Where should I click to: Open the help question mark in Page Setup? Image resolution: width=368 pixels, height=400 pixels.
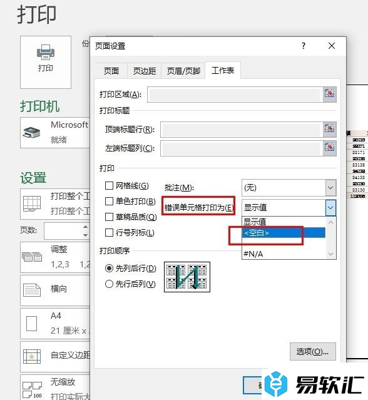tap(303, 46)
